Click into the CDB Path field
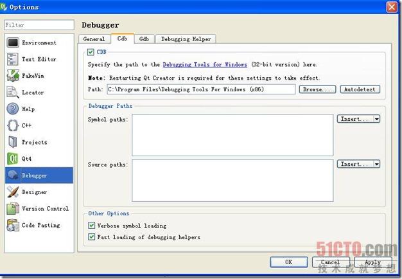The width and height of the screenshot is (402, 279). (201, 89)
